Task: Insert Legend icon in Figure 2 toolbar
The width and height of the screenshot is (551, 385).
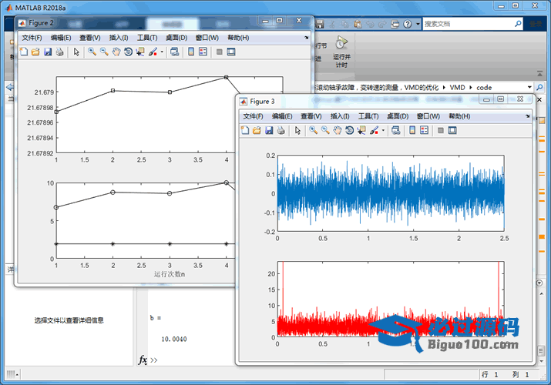Action: [x=203, y=52]
